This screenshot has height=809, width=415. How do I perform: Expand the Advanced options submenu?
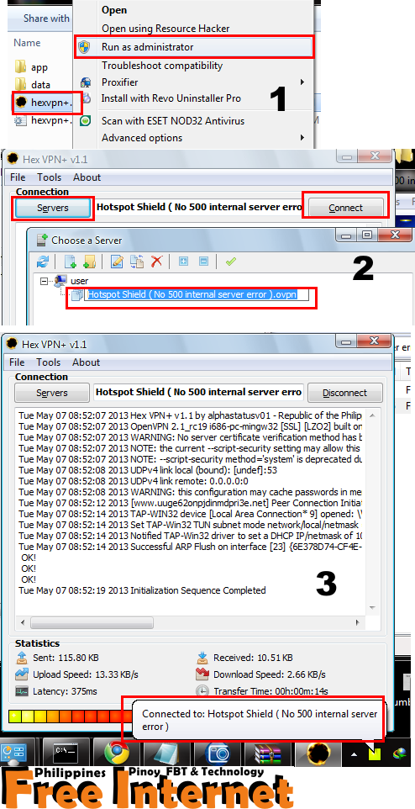194,138
